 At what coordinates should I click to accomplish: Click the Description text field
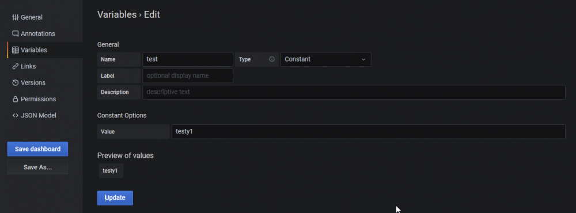(354, 92)
